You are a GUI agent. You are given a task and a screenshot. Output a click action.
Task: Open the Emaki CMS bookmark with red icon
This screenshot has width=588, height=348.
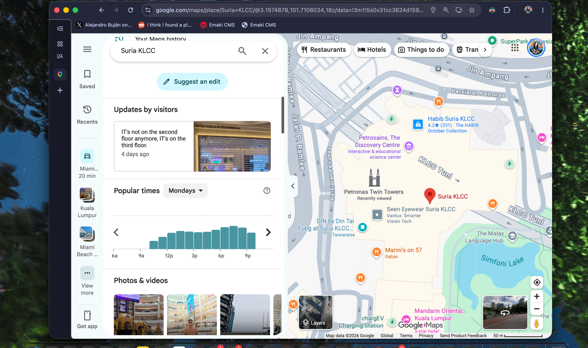point(217,25)
